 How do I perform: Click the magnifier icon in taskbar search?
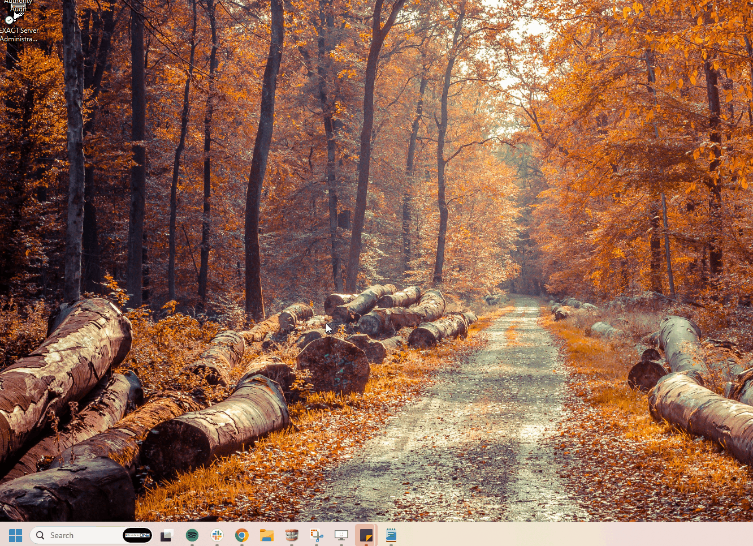click(x=40, y=535)
